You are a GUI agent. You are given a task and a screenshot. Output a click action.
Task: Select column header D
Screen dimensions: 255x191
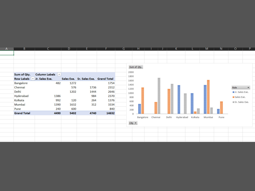pos(69,49)
